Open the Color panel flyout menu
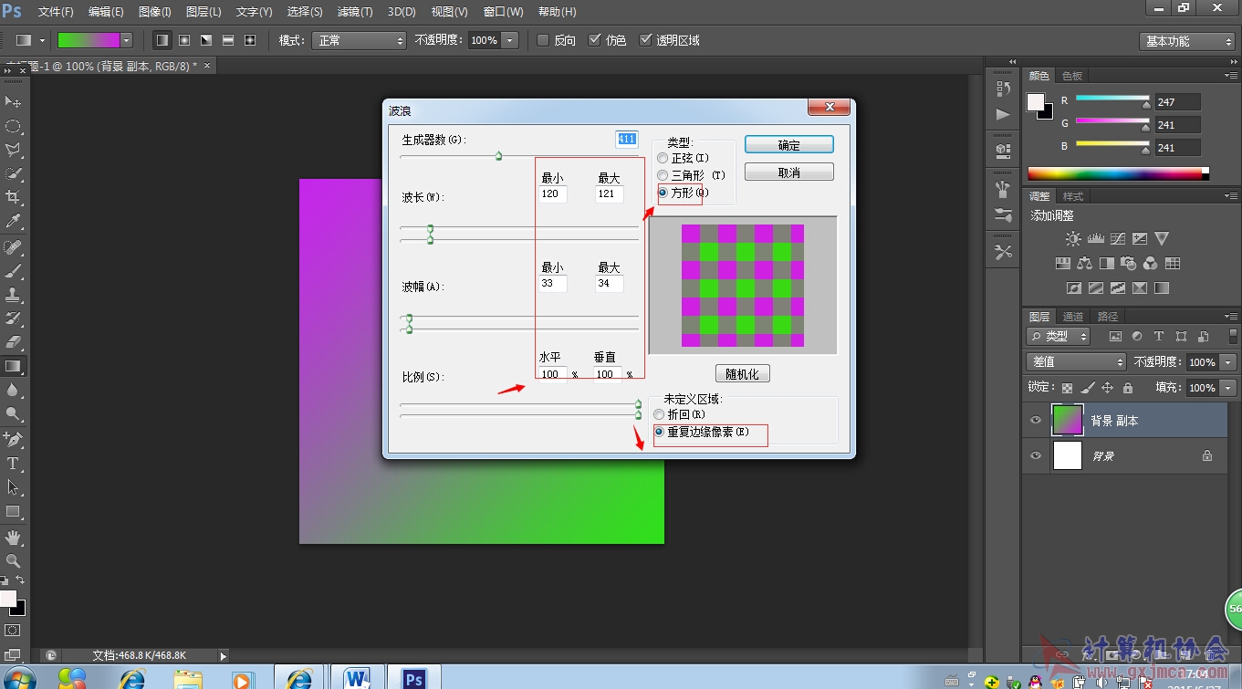The width and height of the screenshot is (1242, 689). 1230,76
